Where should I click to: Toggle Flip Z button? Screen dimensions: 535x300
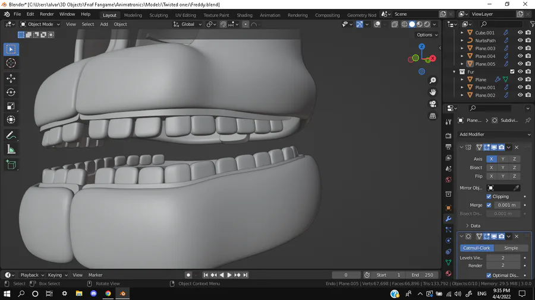click(x=514, y=176)
